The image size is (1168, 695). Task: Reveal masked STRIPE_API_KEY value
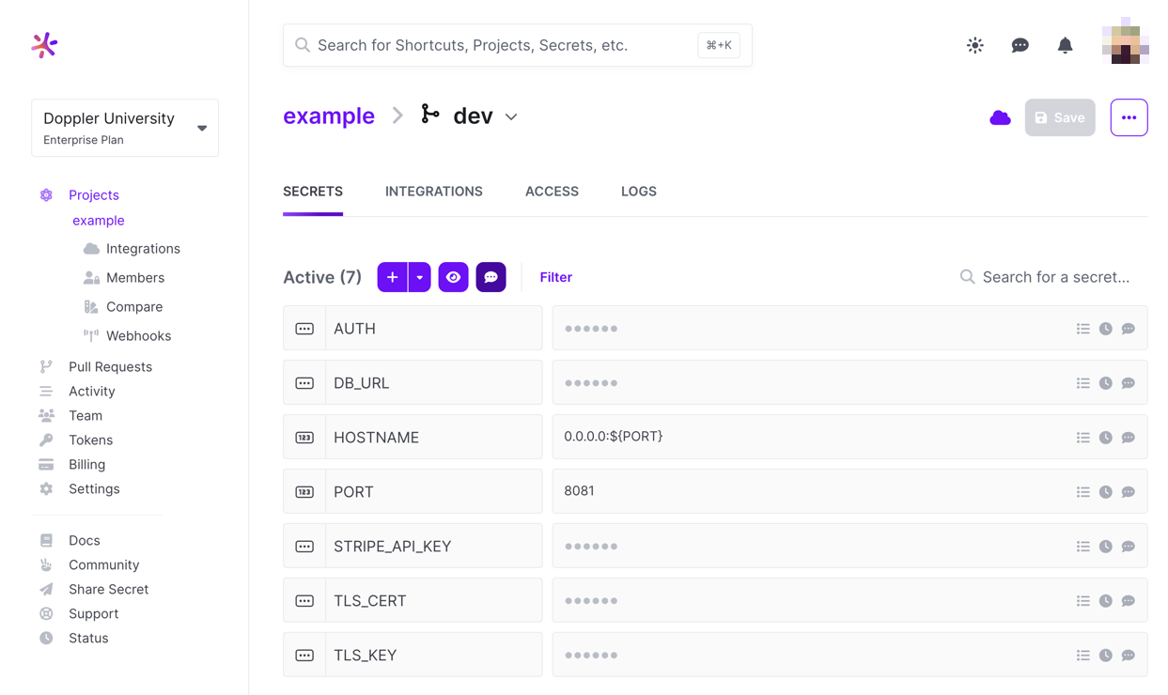(x=591, y=547)
